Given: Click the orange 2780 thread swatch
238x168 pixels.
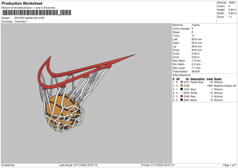Looking at the screenshot, I should (182, 86).
